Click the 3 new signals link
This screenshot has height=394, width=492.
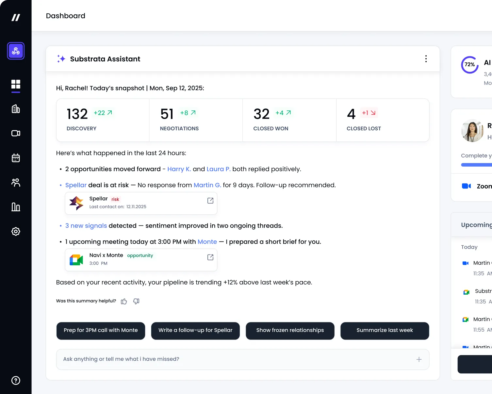[86, 225]
